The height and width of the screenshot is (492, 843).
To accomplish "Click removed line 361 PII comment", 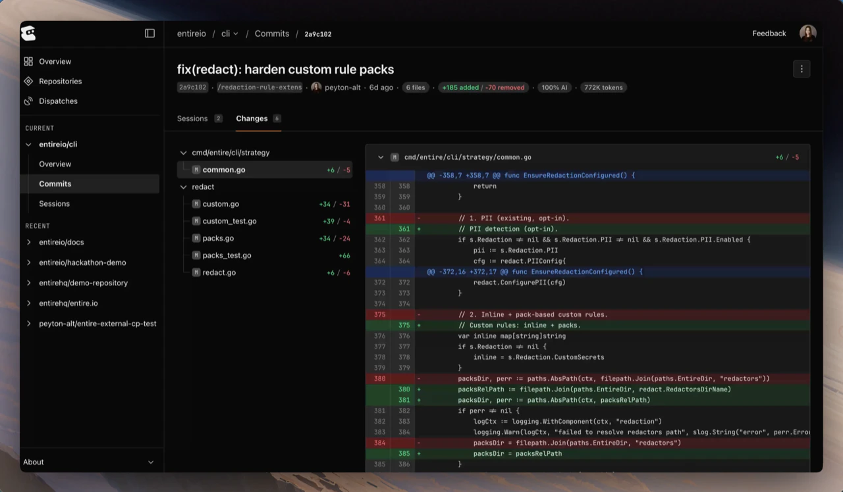I will pyautogui.click(x=587, y=218).
